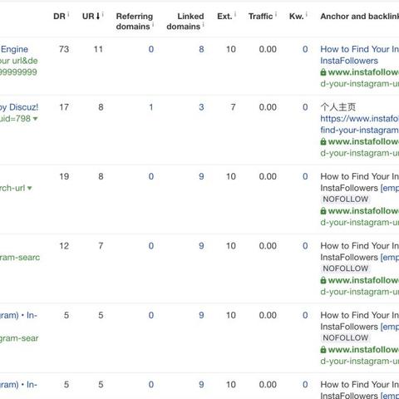Click the DR column info icon
The image size is (399, 399).
[68, 14]
